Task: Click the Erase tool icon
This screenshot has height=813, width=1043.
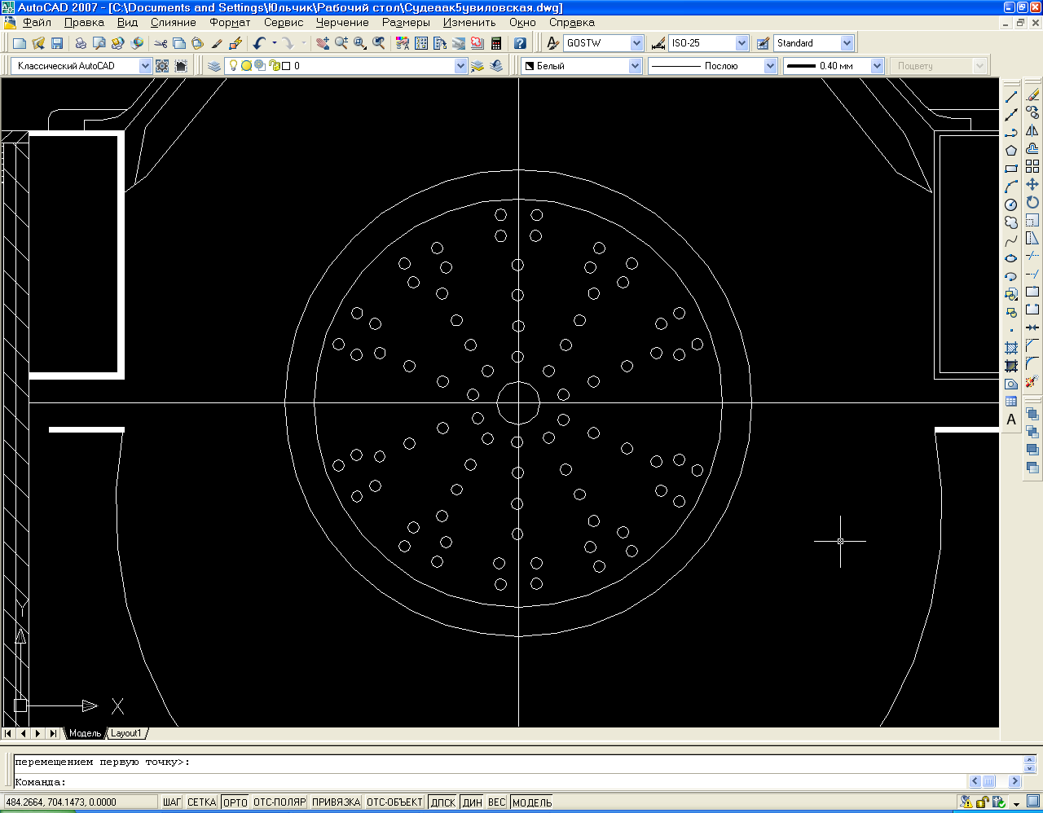Action: [x=1032, y=95]
